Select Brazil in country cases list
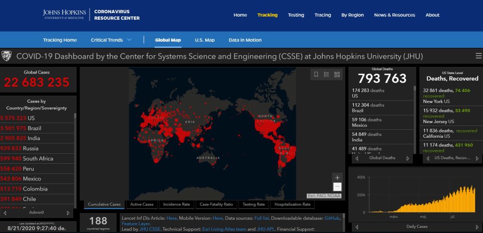The height and width of the screenshot is (233, 483). pyautogui.click(x=37, y=128)
